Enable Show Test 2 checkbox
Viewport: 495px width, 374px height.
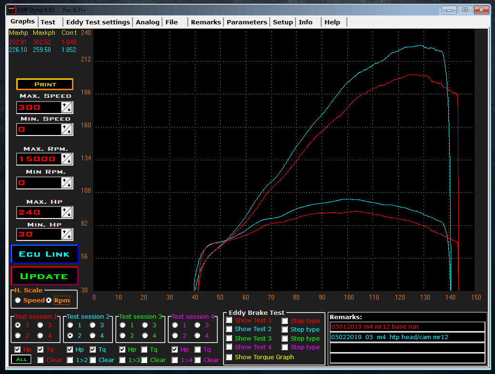point(229,329)
